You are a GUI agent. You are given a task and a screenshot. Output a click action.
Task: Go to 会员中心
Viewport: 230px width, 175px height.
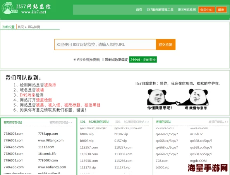pyautogui.click(x=206, y=10)
